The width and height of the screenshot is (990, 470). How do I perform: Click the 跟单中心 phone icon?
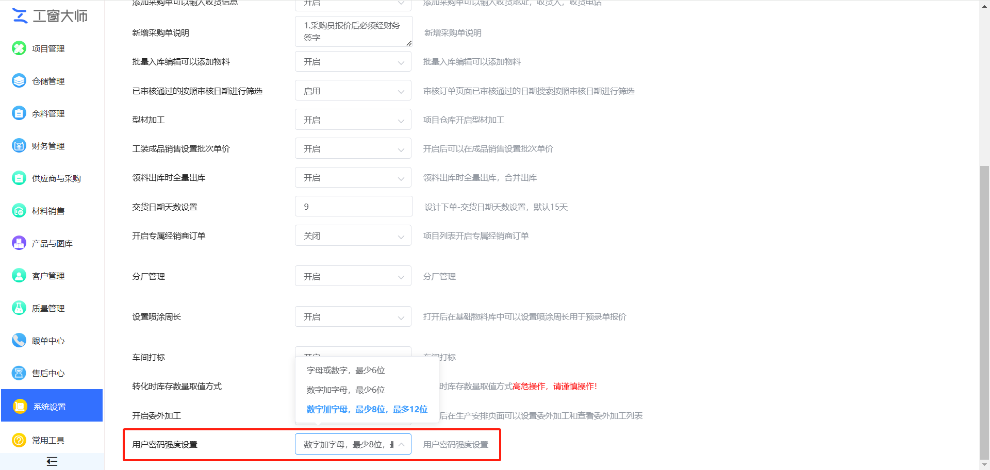pyautogui.click(x=19, y=341)
